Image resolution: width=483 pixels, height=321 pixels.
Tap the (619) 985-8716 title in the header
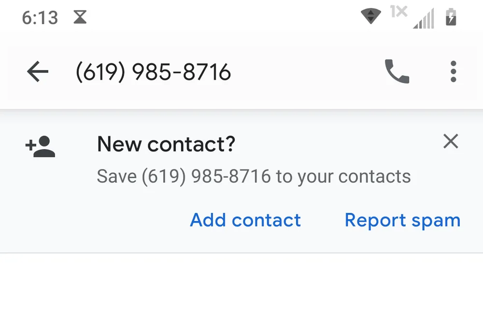154,72
